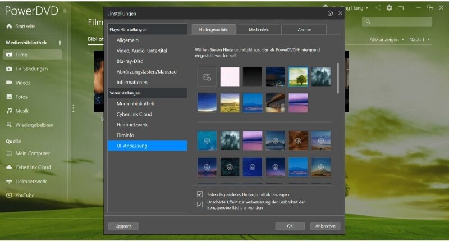Screen dimensions: 449x245
Task: Toggle the Unschärfe-Effekt checkbox
Action: click(x=200, y=205)
